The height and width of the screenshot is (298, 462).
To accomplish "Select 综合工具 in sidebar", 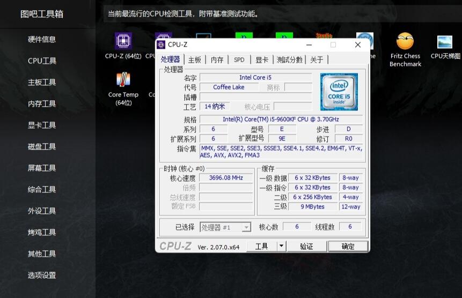I will [x=42, y=190].
